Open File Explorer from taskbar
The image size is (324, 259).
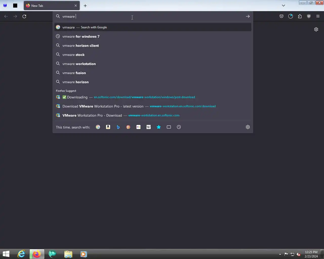click(x=68, y=254)
